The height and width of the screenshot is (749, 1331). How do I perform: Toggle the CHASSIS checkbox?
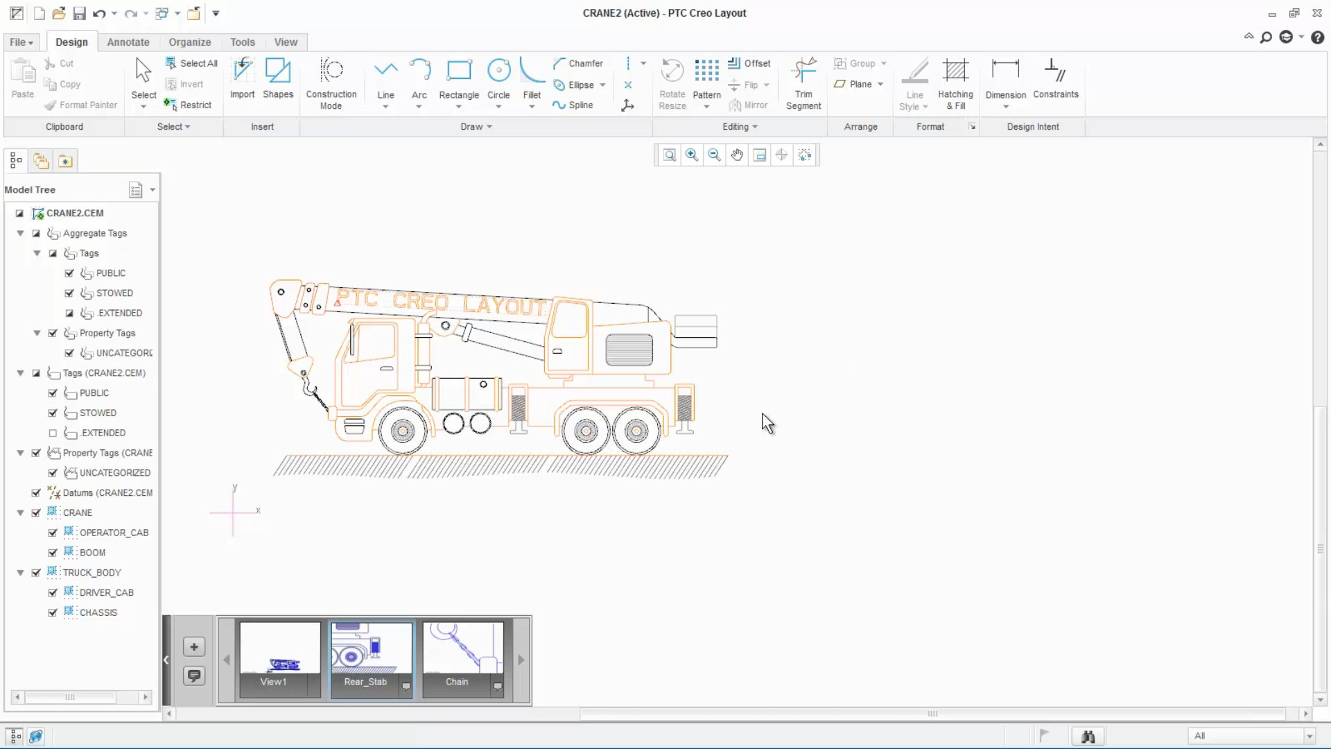tap(53, 612)
